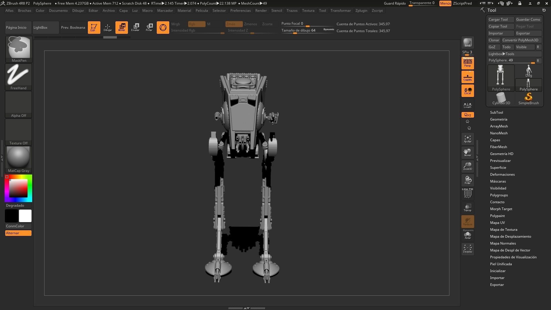Click Guardar Como button

pos(528,20)
